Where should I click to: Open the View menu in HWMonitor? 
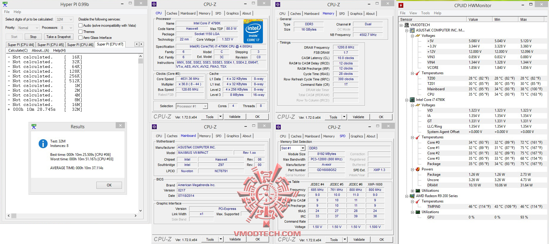tap(413, 13)
